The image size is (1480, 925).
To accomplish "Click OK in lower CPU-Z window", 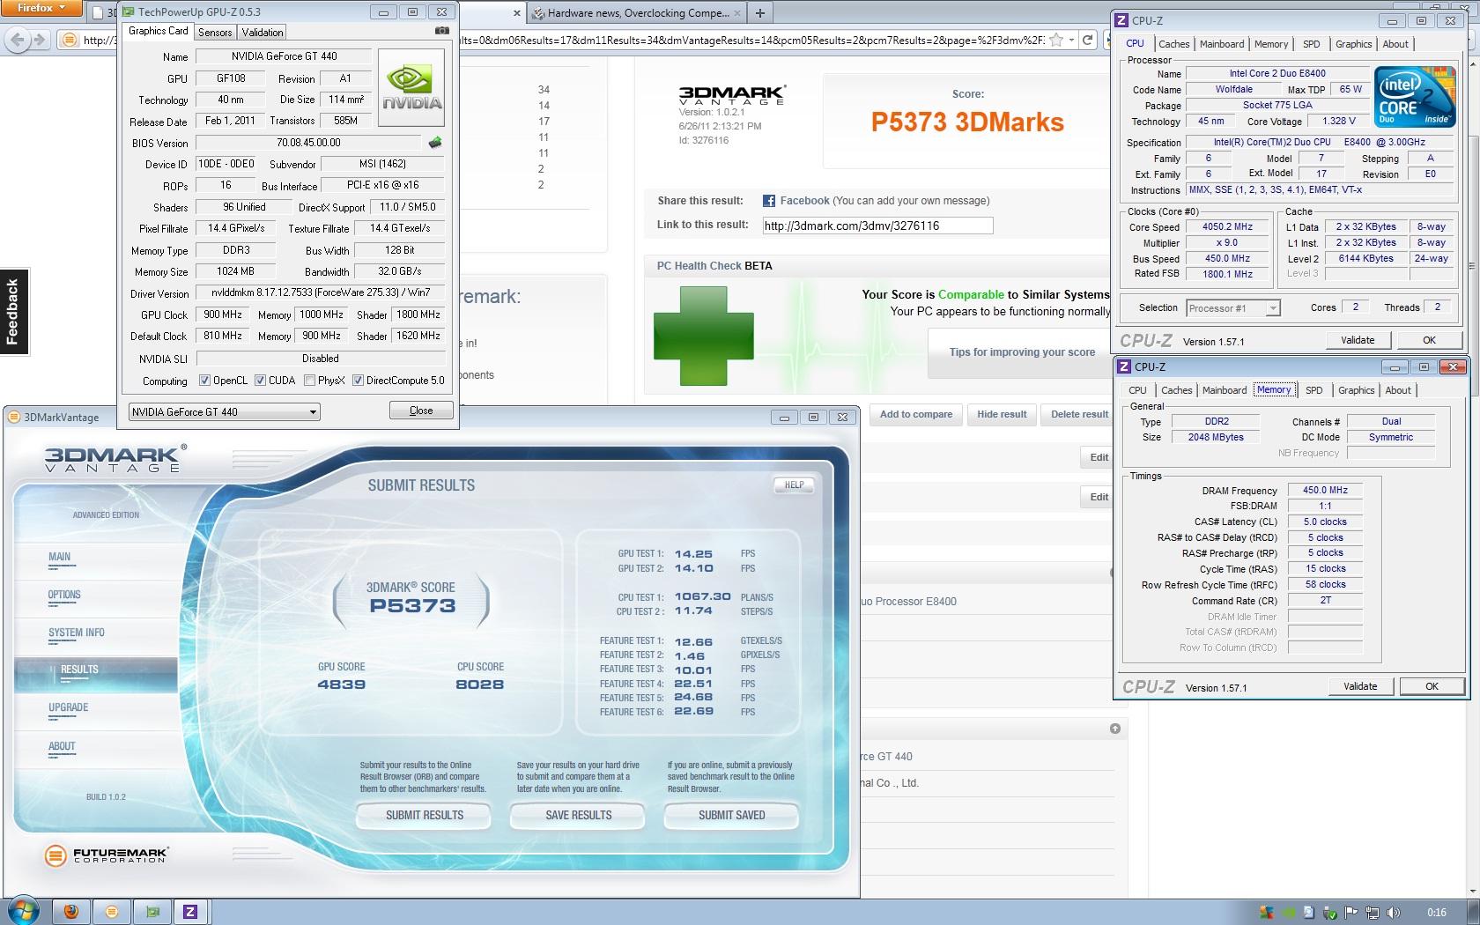I will click(1432, 686).
